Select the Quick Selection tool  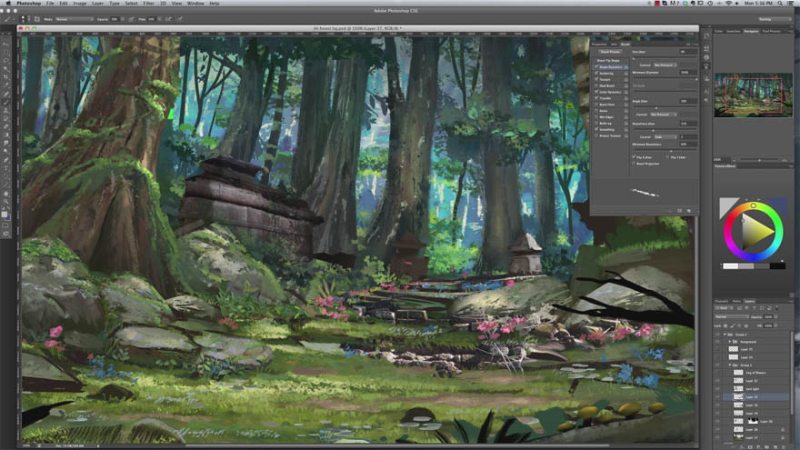coord(6,68)
